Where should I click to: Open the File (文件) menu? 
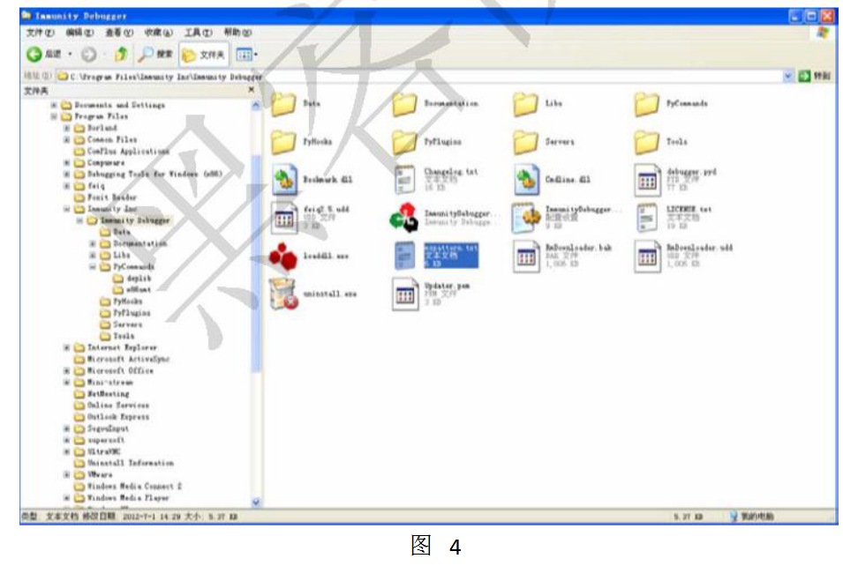41,33
